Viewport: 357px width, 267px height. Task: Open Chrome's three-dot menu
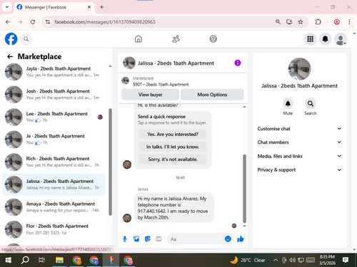click(349, 22)
